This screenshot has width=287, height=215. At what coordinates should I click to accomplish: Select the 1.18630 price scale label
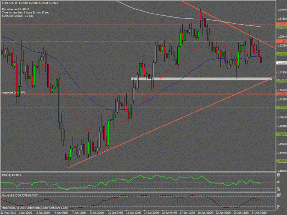(282, 171)
